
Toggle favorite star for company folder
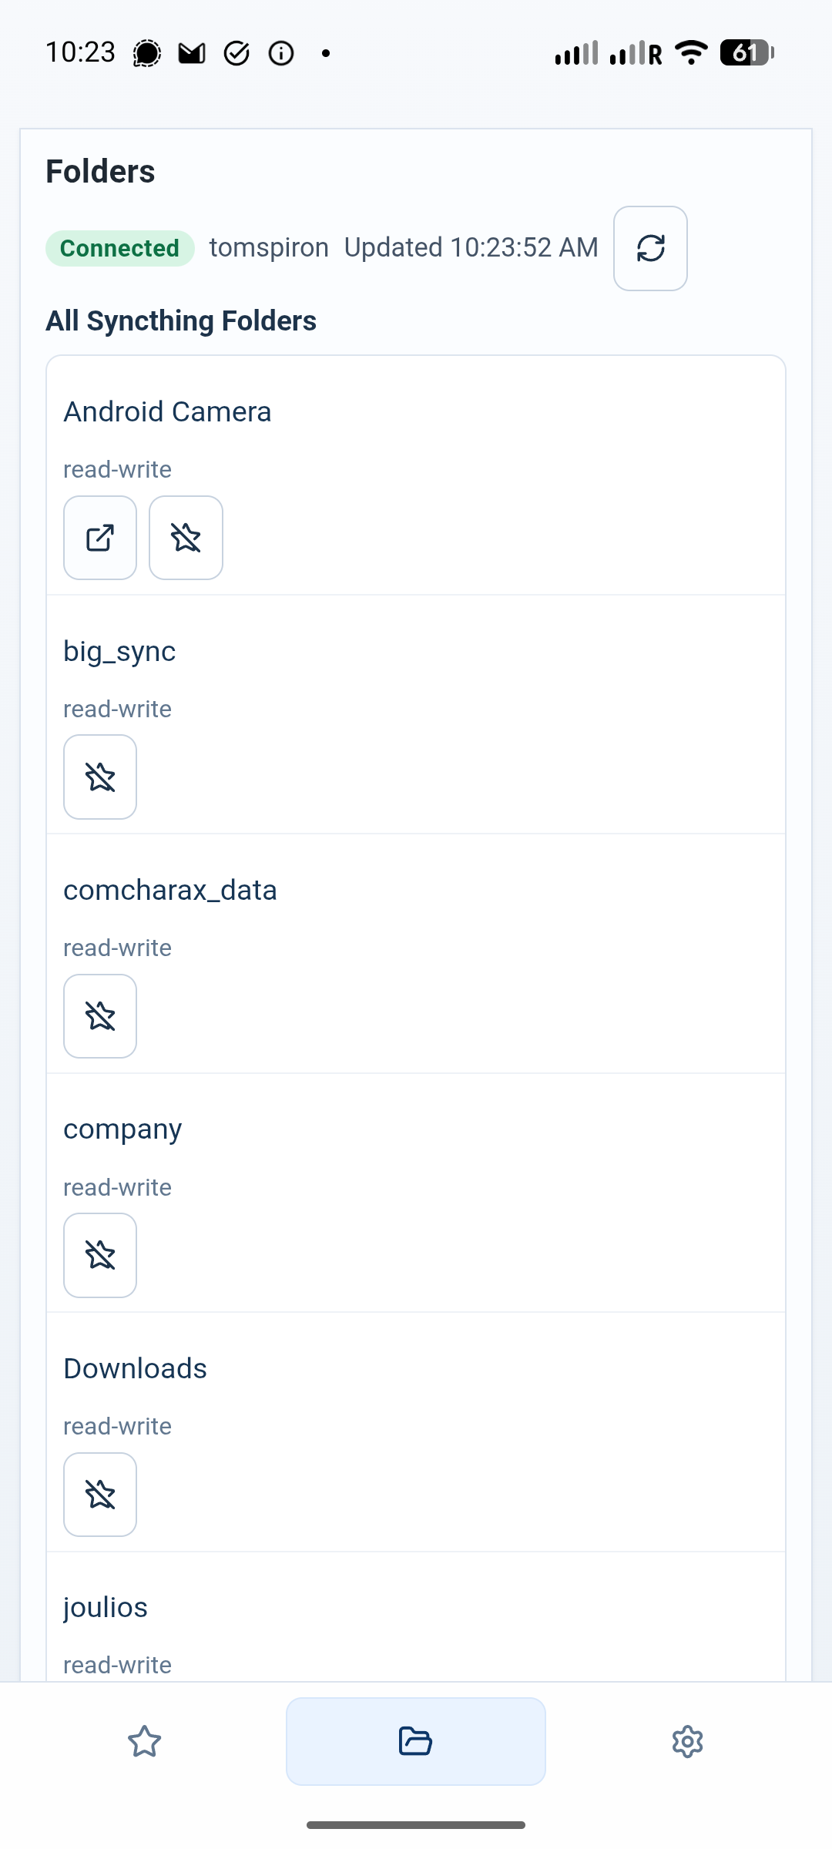(x=100, y=1255)
